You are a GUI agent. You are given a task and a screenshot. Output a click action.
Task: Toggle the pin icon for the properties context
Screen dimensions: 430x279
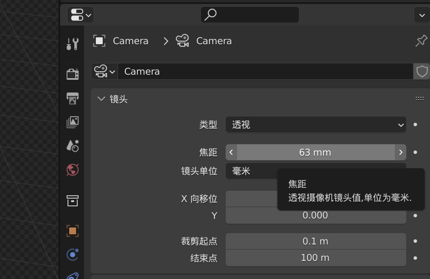pos(421,41)
